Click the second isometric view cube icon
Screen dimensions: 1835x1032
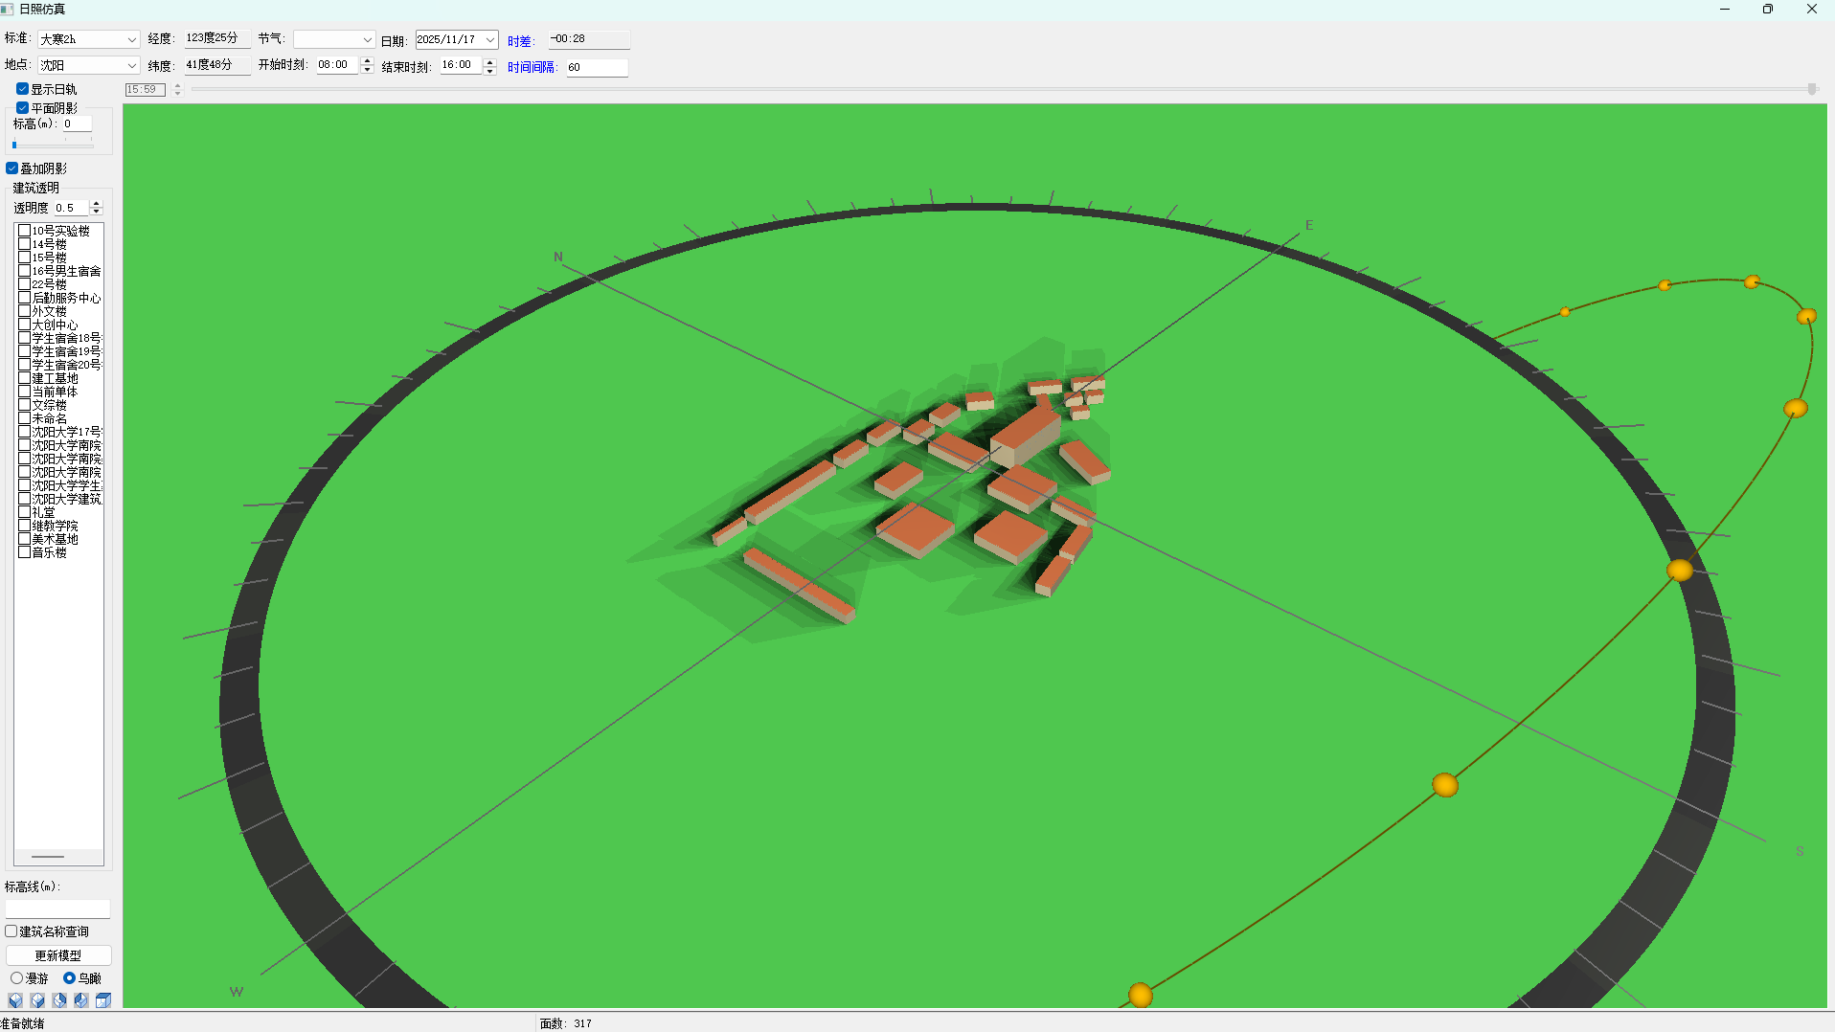(x=37, y=1000)
